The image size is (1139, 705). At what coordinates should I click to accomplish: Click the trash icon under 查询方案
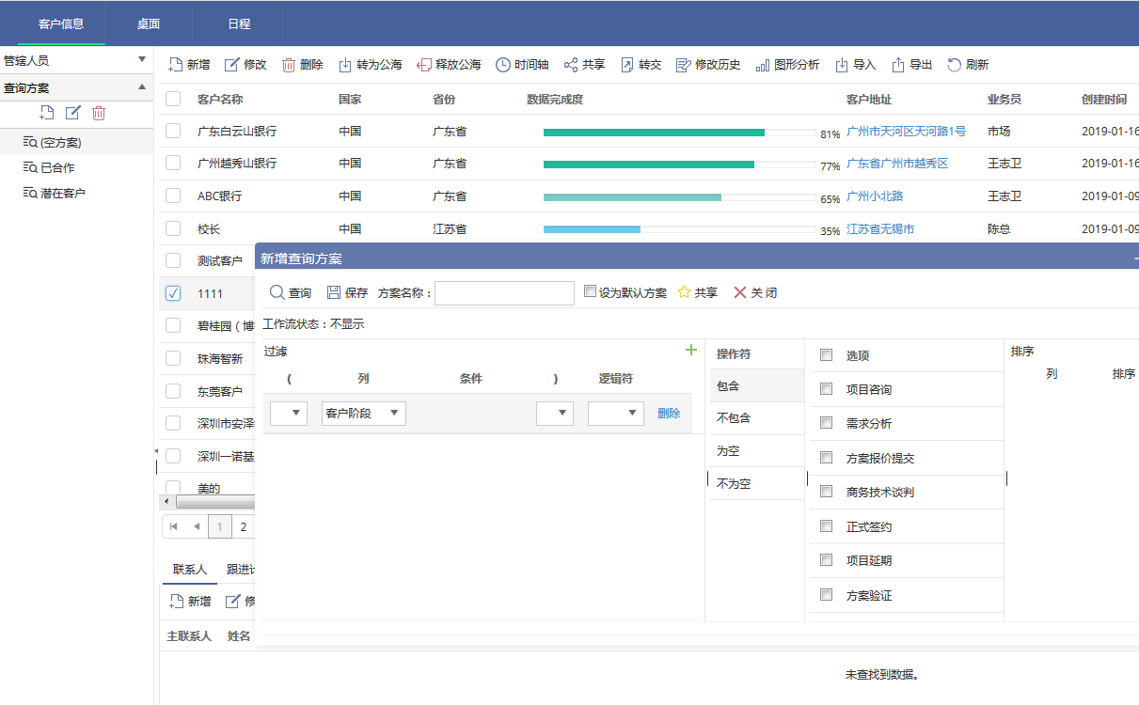[x=99, y=113]
